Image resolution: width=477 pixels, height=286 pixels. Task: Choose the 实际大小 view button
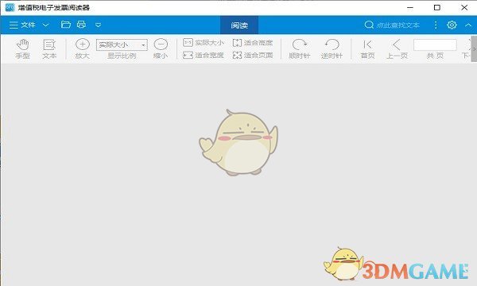pos(204,43)
